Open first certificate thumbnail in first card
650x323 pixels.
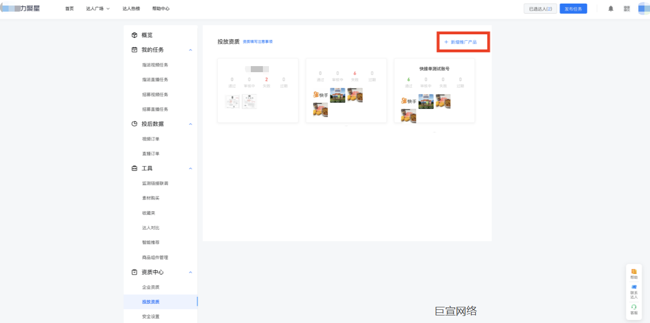click(232, 101)
